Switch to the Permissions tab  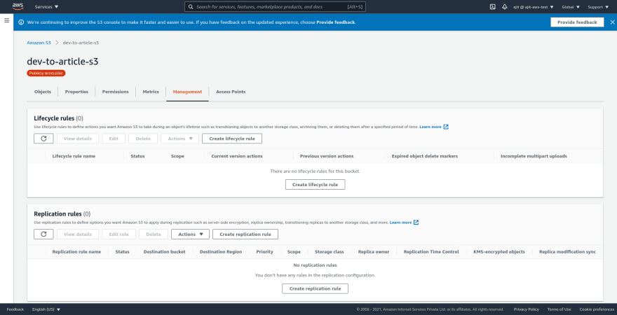[115, 92]
